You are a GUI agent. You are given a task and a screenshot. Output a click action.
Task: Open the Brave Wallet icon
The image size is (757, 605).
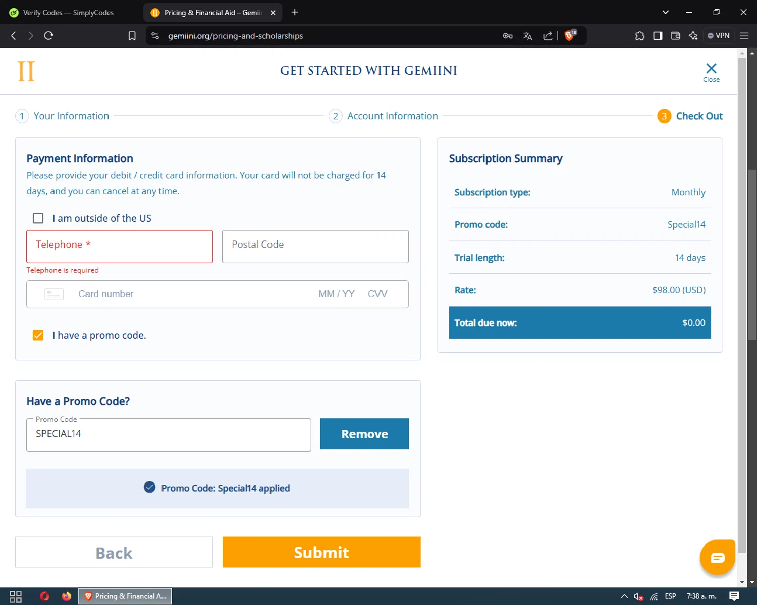click(x=676, y=36)
